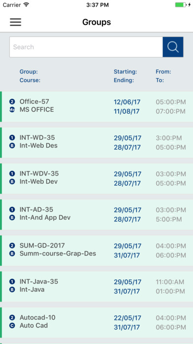Tap the number 1 badge beside INT-WD-35

[12, 137]
